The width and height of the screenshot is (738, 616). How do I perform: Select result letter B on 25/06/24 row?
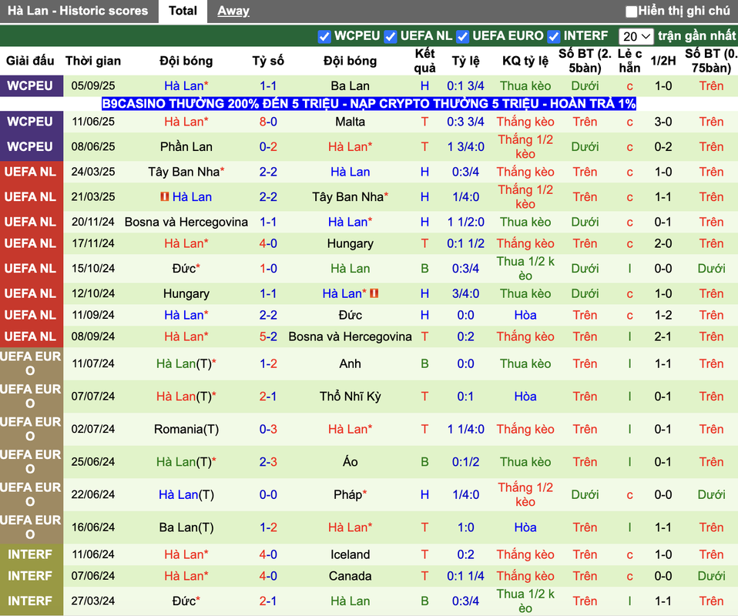coord(424,462)
